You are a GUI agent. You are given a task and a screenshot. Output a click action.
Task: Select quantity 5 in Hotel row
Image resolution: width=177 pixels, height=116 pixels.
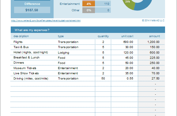coord(103,52)
